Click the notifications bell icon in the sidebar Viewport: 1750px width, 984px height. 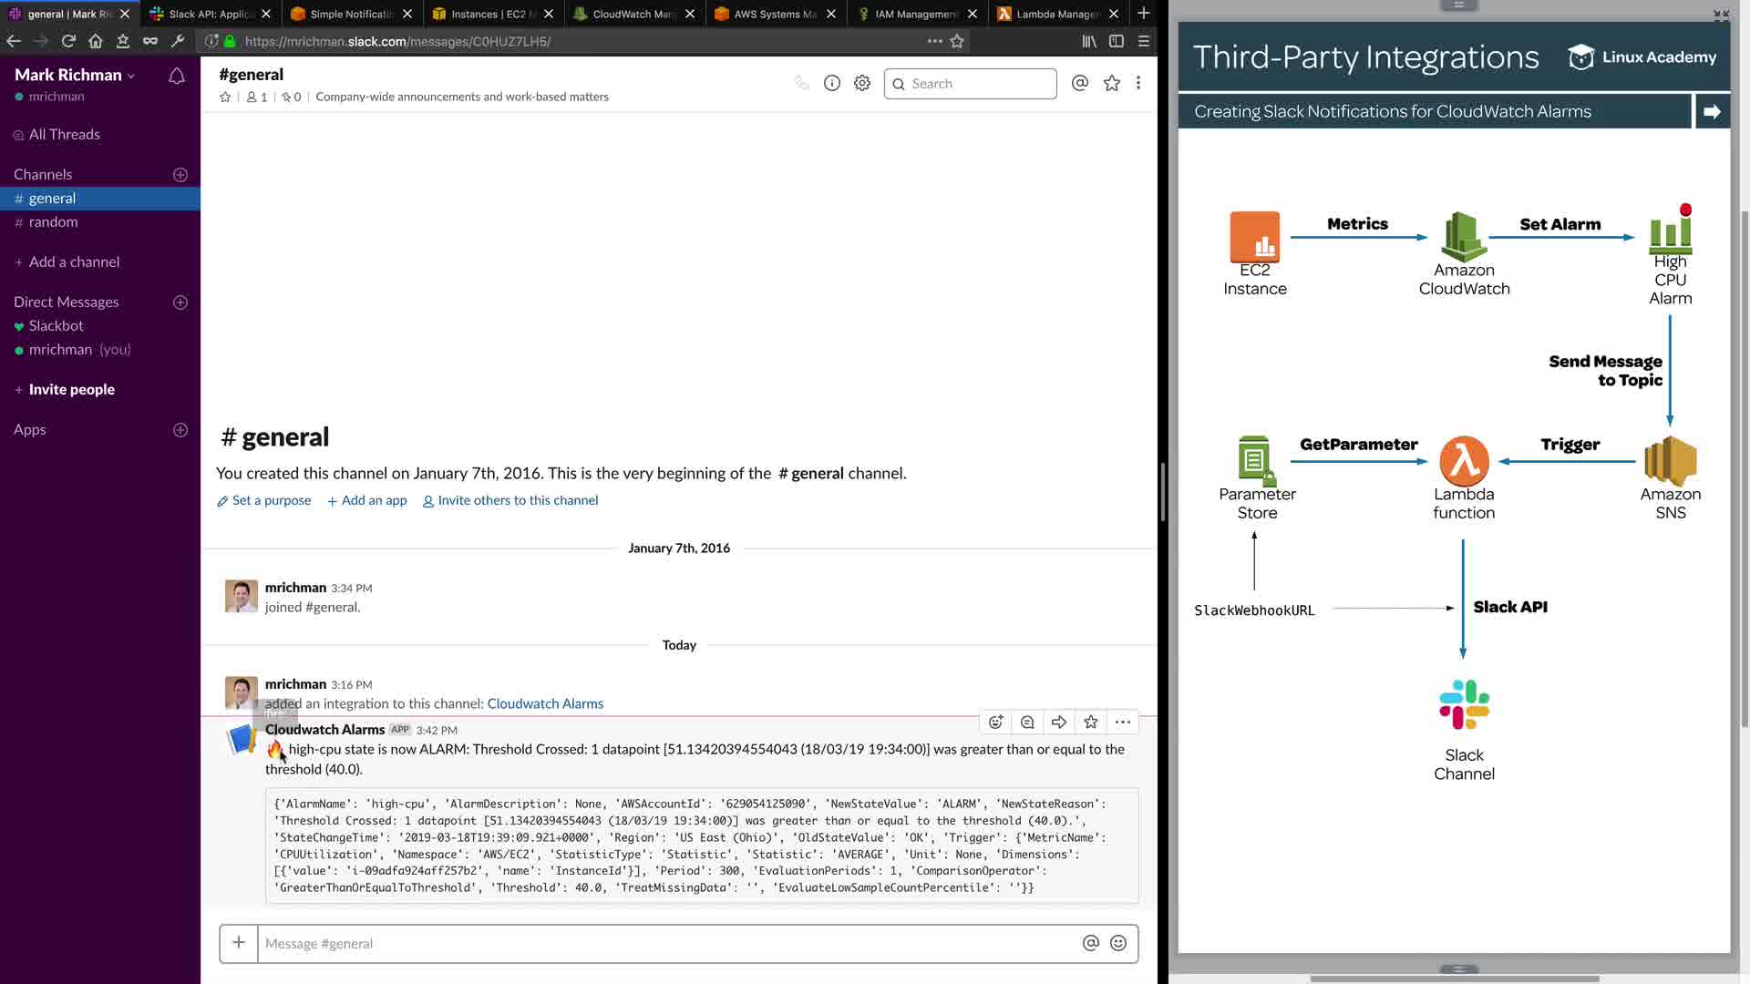tap(177, 77)
